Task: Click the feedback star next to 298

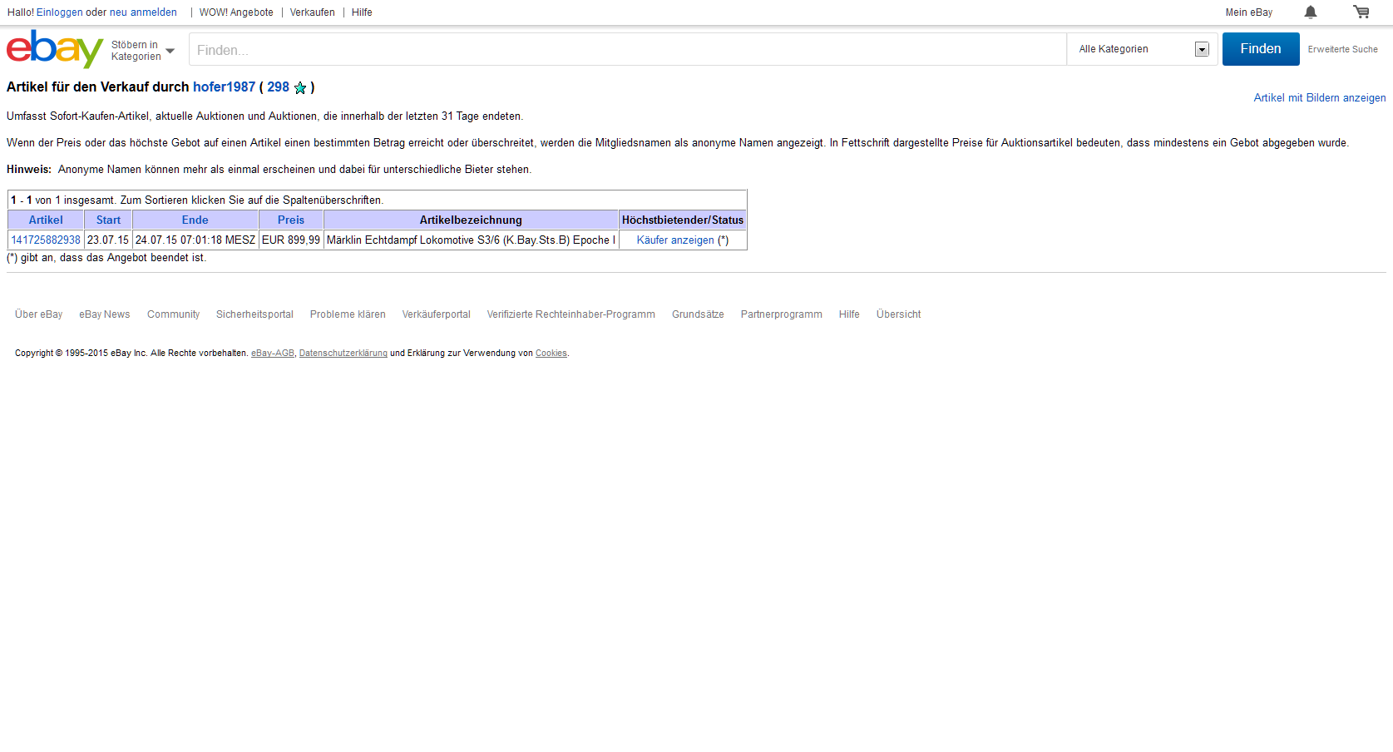Action: click(300, 87)
